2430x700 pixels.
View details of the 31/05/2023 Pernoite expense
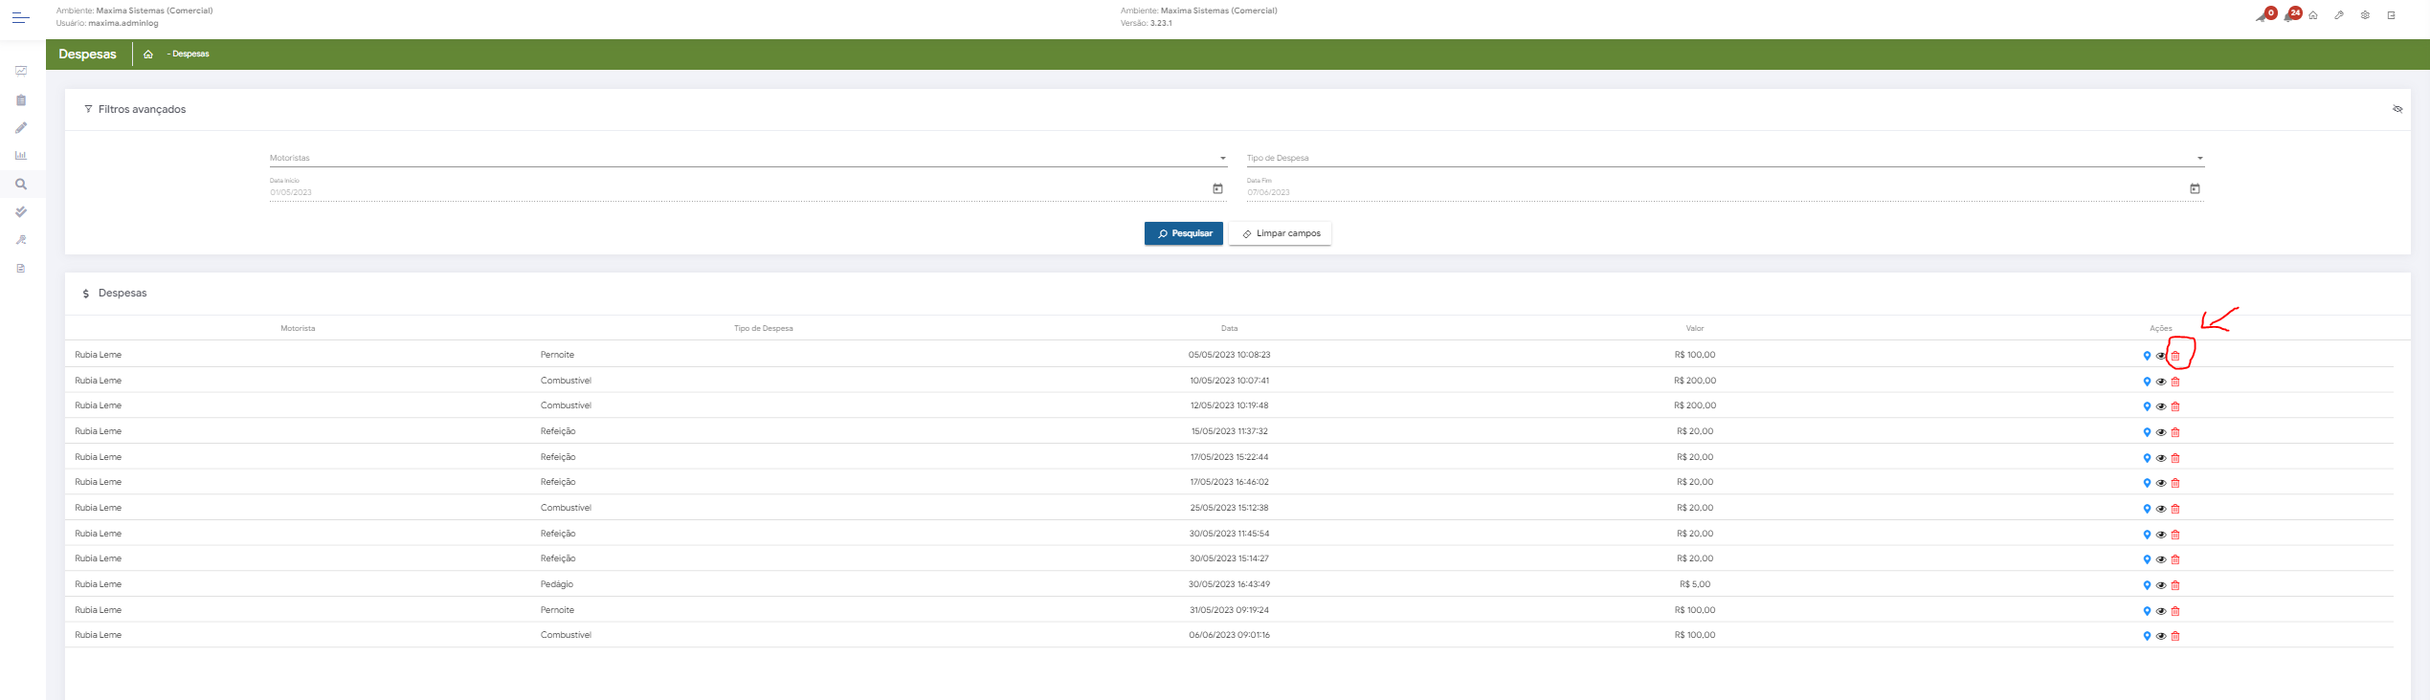coord(2160,611)
